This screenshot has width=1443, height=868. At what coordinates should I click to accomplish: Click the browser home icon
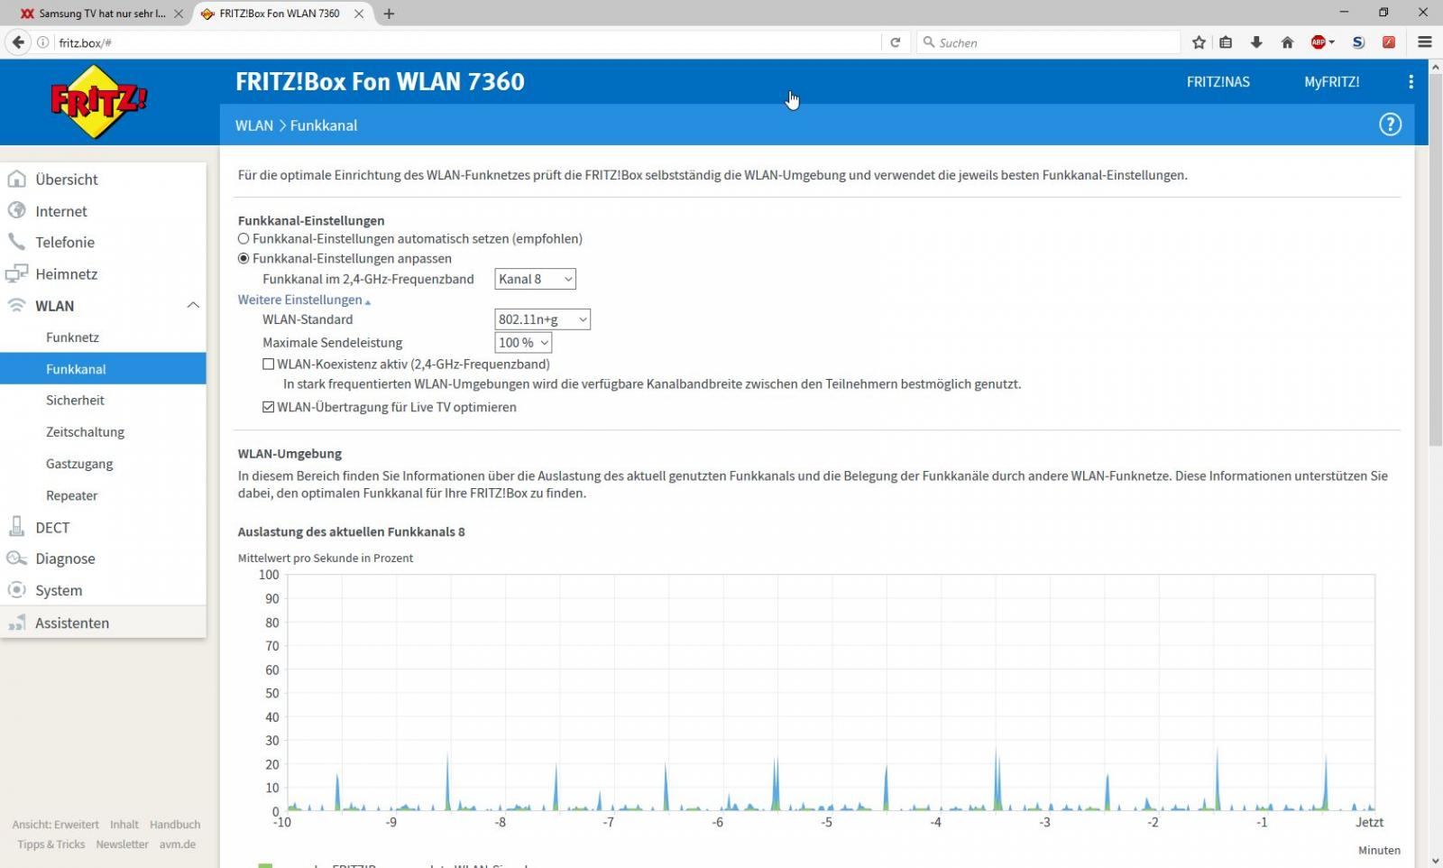pyautogui.click(x=1287, y=42)
